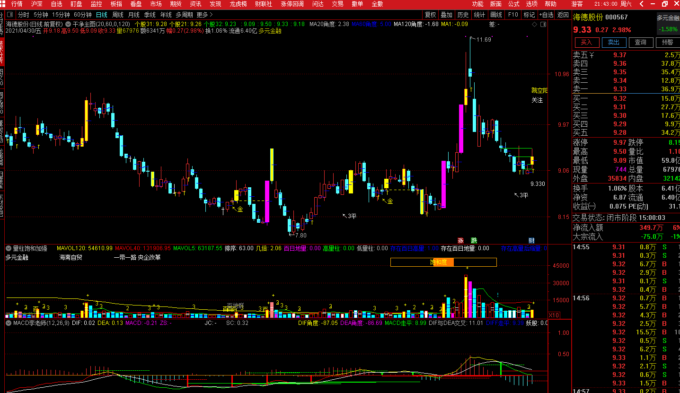Open the 涨停回调 item
Viewport: 680px width, 393px height.
click(x=292, y=4)
